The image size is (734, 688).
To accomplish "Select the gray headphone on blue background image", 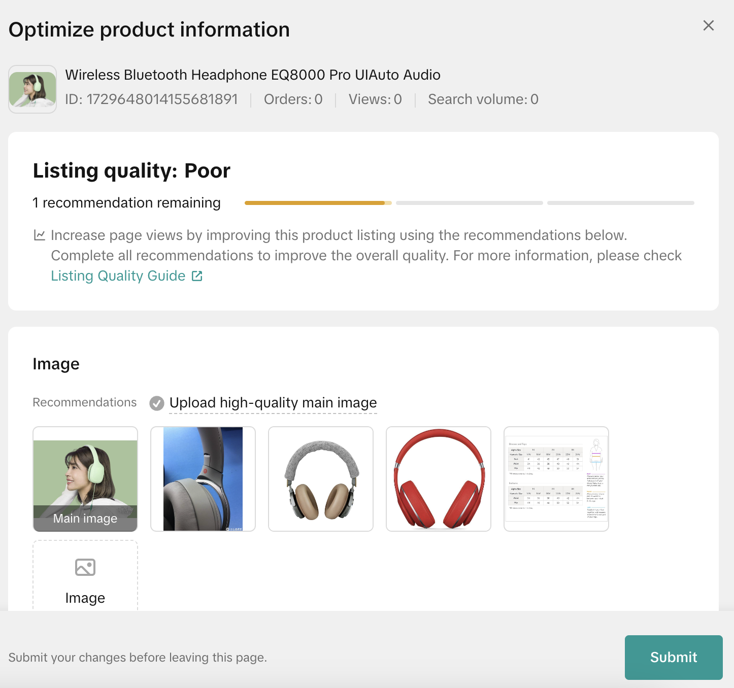I will coord(203,479).
